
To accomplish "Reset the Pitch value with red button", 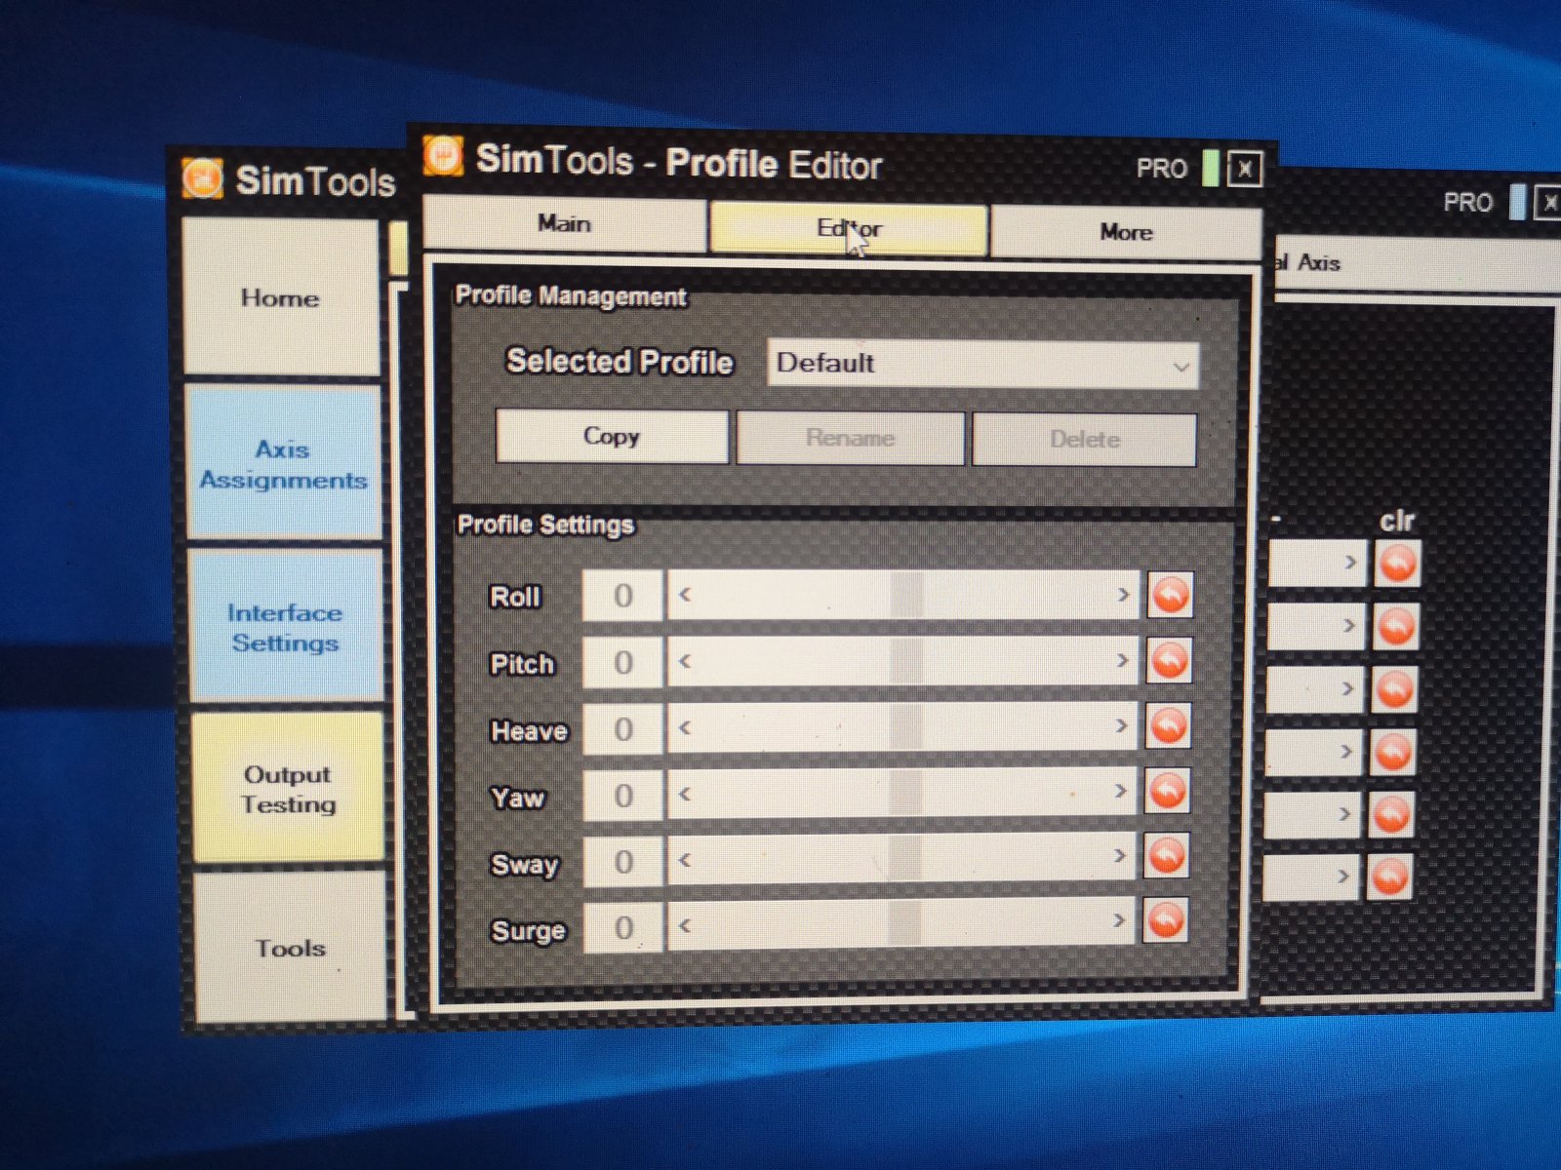I will click(x=1169, y=661).
